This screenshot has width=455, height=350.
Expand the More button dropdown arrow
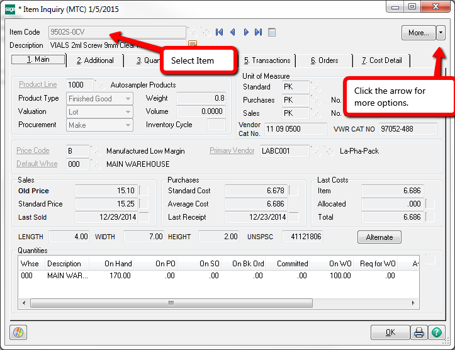[441, 32]
